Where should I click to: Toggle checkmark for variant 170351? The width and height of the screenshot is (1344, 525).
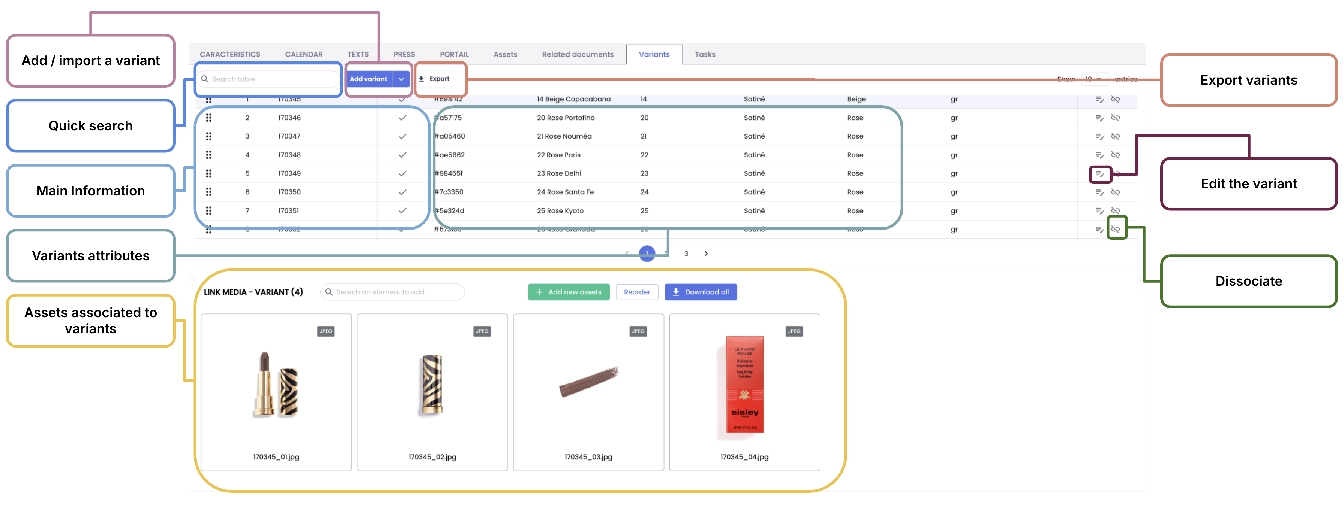click(402, 211)
